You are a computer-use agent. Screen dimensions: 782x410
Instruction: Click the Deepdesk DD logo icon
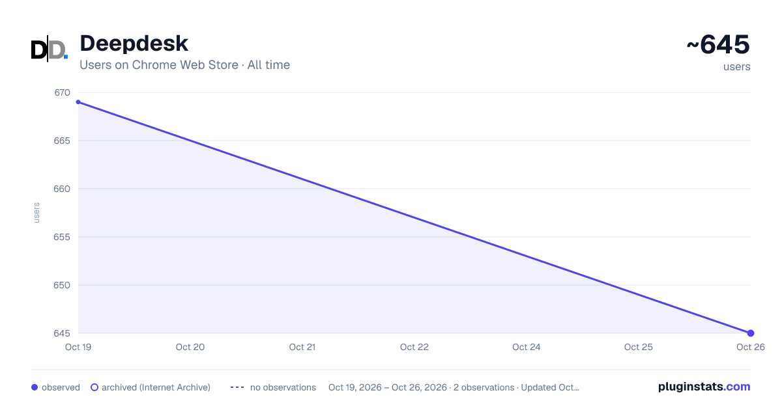(x=50, y=50)
